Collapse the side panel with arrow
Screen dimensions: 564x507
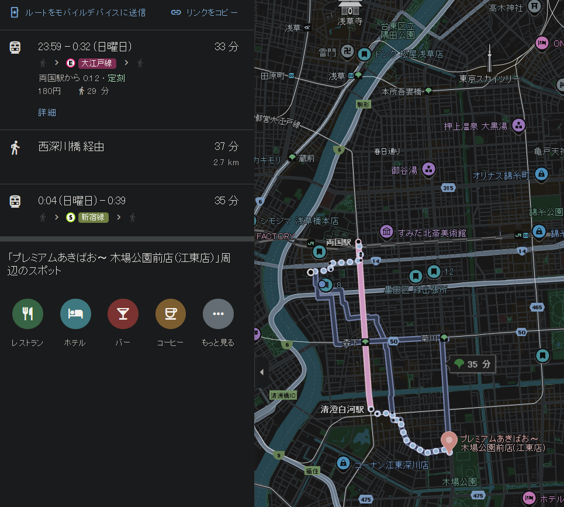(261, 372)
